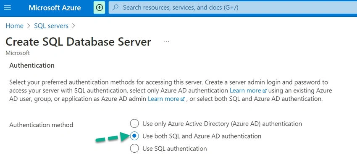Click in Search resources, services, and docs field
The height and width of the screenshot is (159, 357).
pyautogui.click(x=233, y=8)
